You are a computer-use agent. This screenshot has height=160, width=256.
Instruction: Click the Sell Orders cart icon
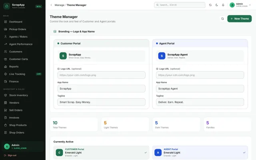(x=5, y=110)
